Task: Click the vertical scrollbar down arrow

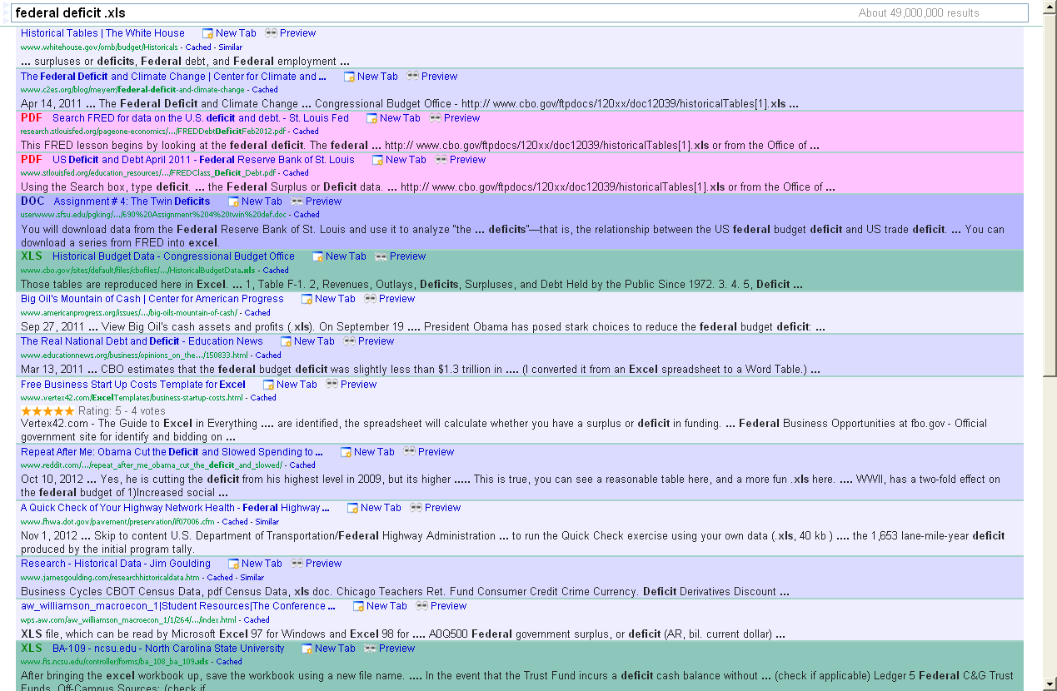Action: (x=1049, y=684)
